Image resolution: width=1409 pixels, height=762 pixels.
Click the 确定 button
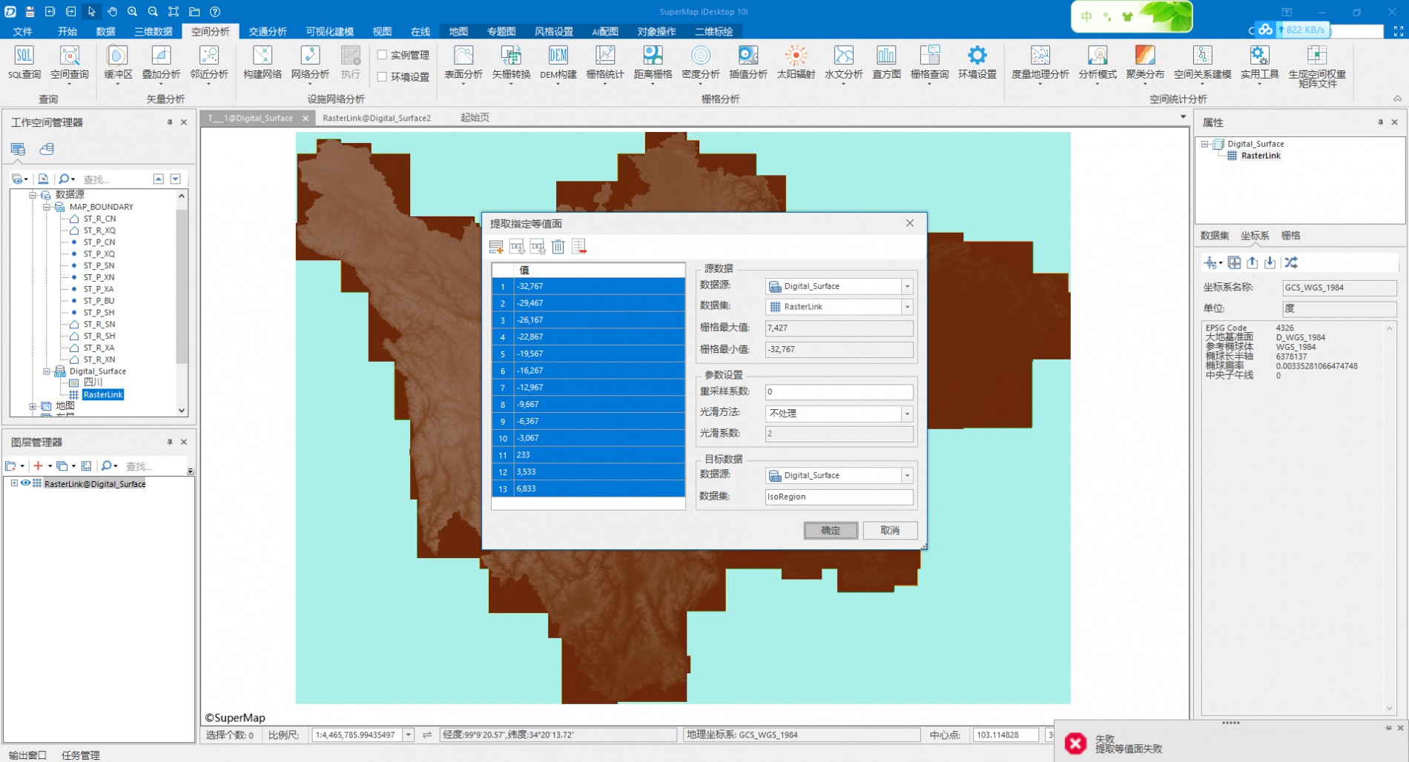[x=831, y=530]
